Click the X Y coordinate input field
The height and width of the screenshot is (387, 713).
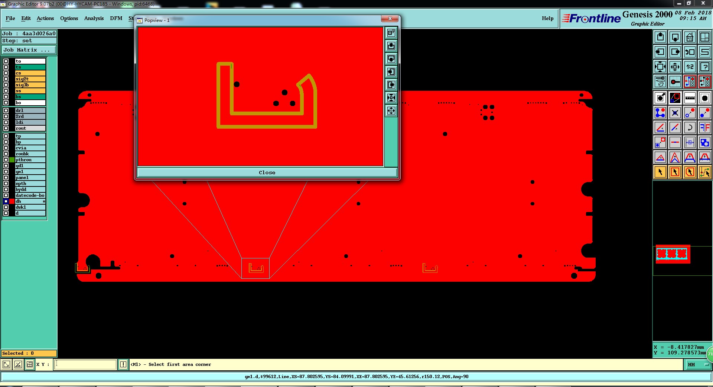pos(85,364)
